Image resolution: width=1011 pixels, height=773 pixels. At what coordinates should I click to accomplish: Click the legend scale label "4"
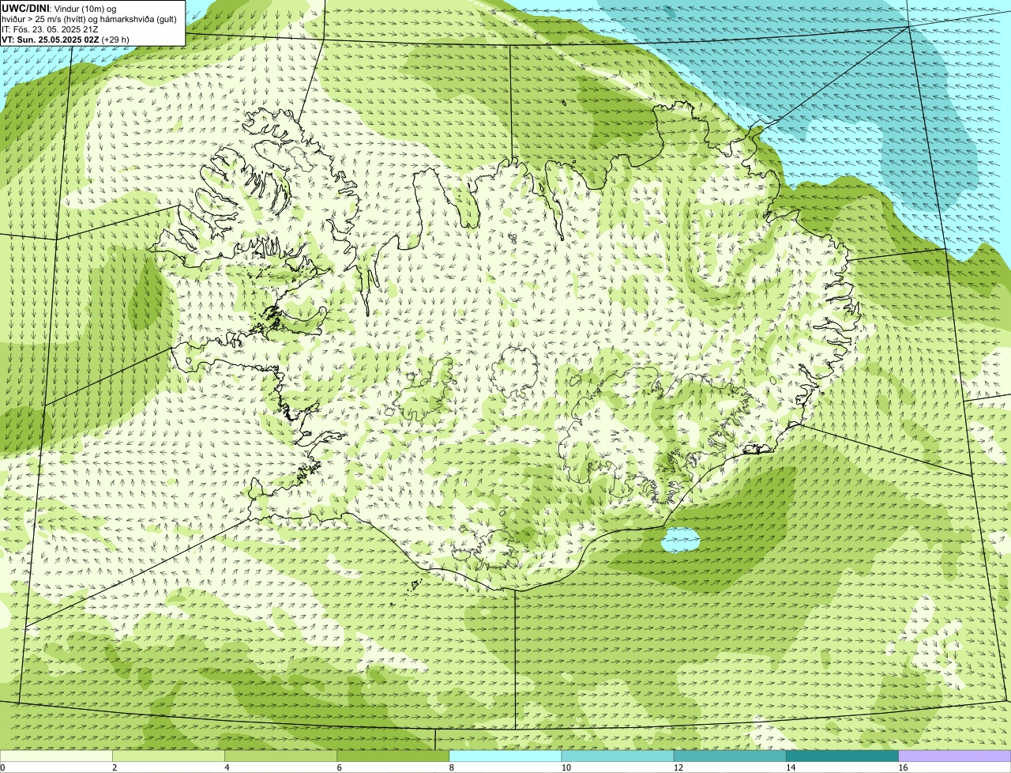pos(227,767)
